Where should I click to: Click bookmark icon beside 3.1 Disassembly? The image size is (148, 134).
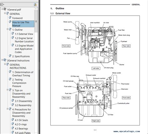click(x=13, y=101)
